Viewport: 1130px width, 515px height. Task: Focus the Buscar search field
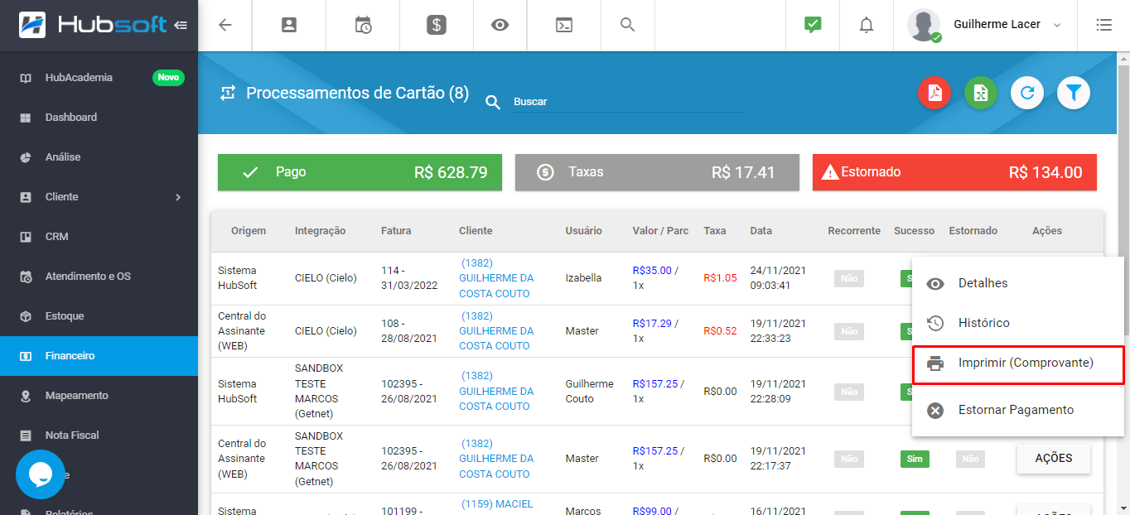coord(628,102)
